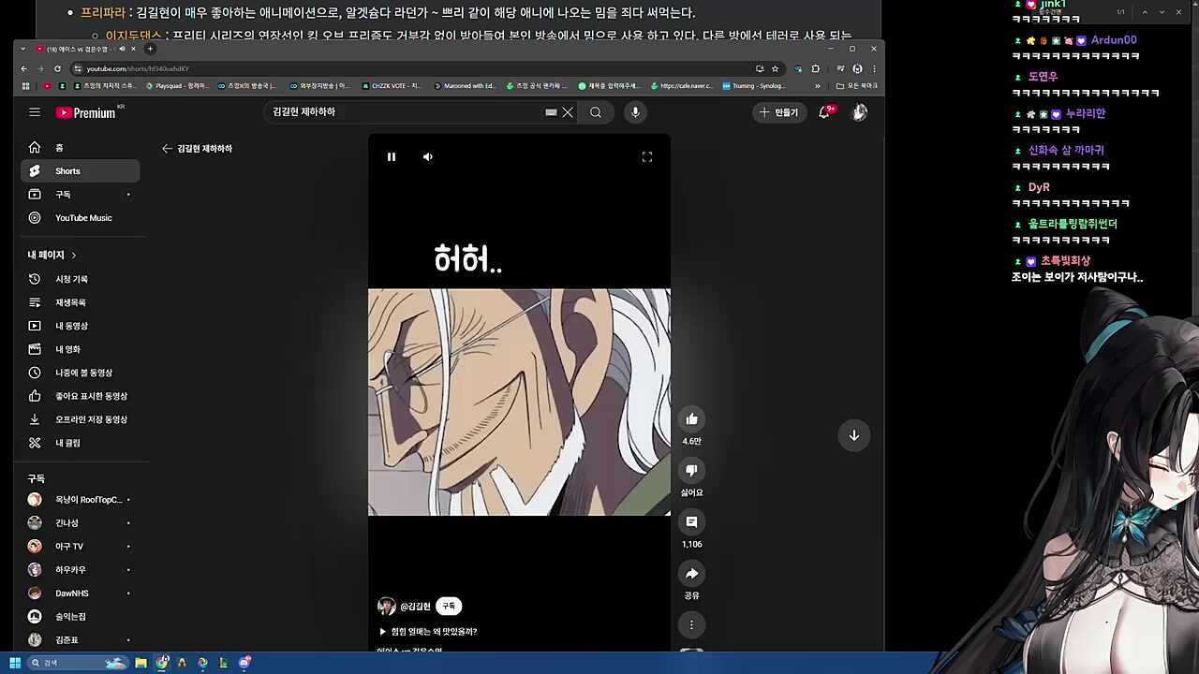Open the 모든 북마크 folder

(x=857, y=86)
